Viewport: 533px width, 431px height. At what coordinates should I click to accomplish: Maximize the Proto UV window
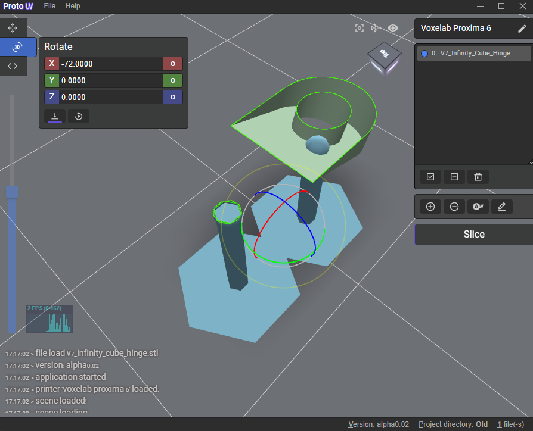tap(501, 6)
